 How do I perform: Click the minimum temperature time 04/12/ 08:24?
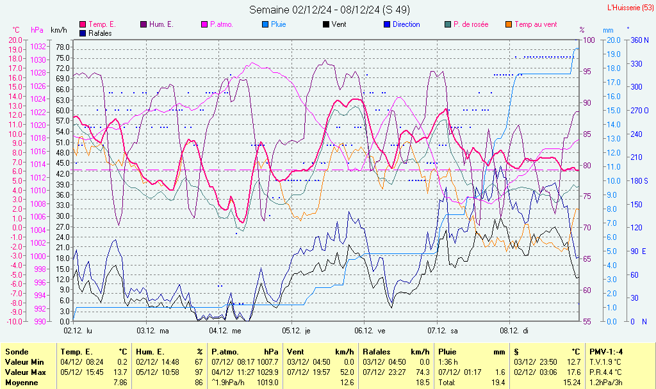[x=82, y=362]
